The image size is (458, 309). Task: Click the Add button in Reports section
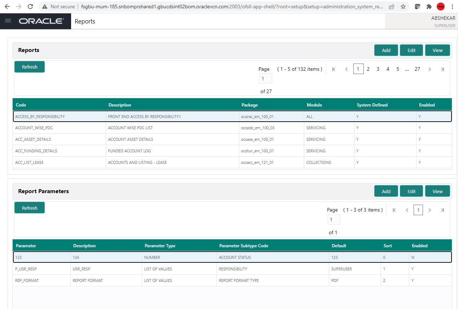(x=386, y=50)
